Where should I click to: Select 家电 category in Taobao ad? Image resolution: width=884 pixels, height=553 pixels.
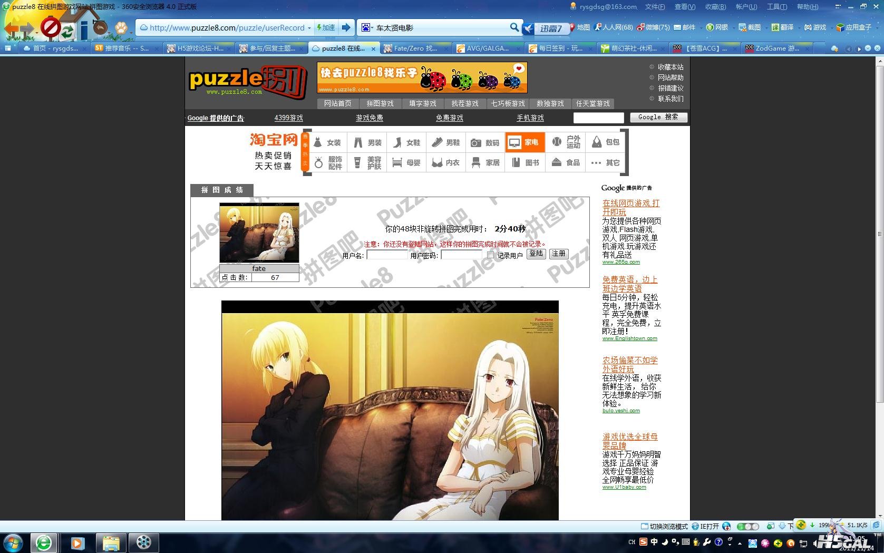click(x=524, y=142)
